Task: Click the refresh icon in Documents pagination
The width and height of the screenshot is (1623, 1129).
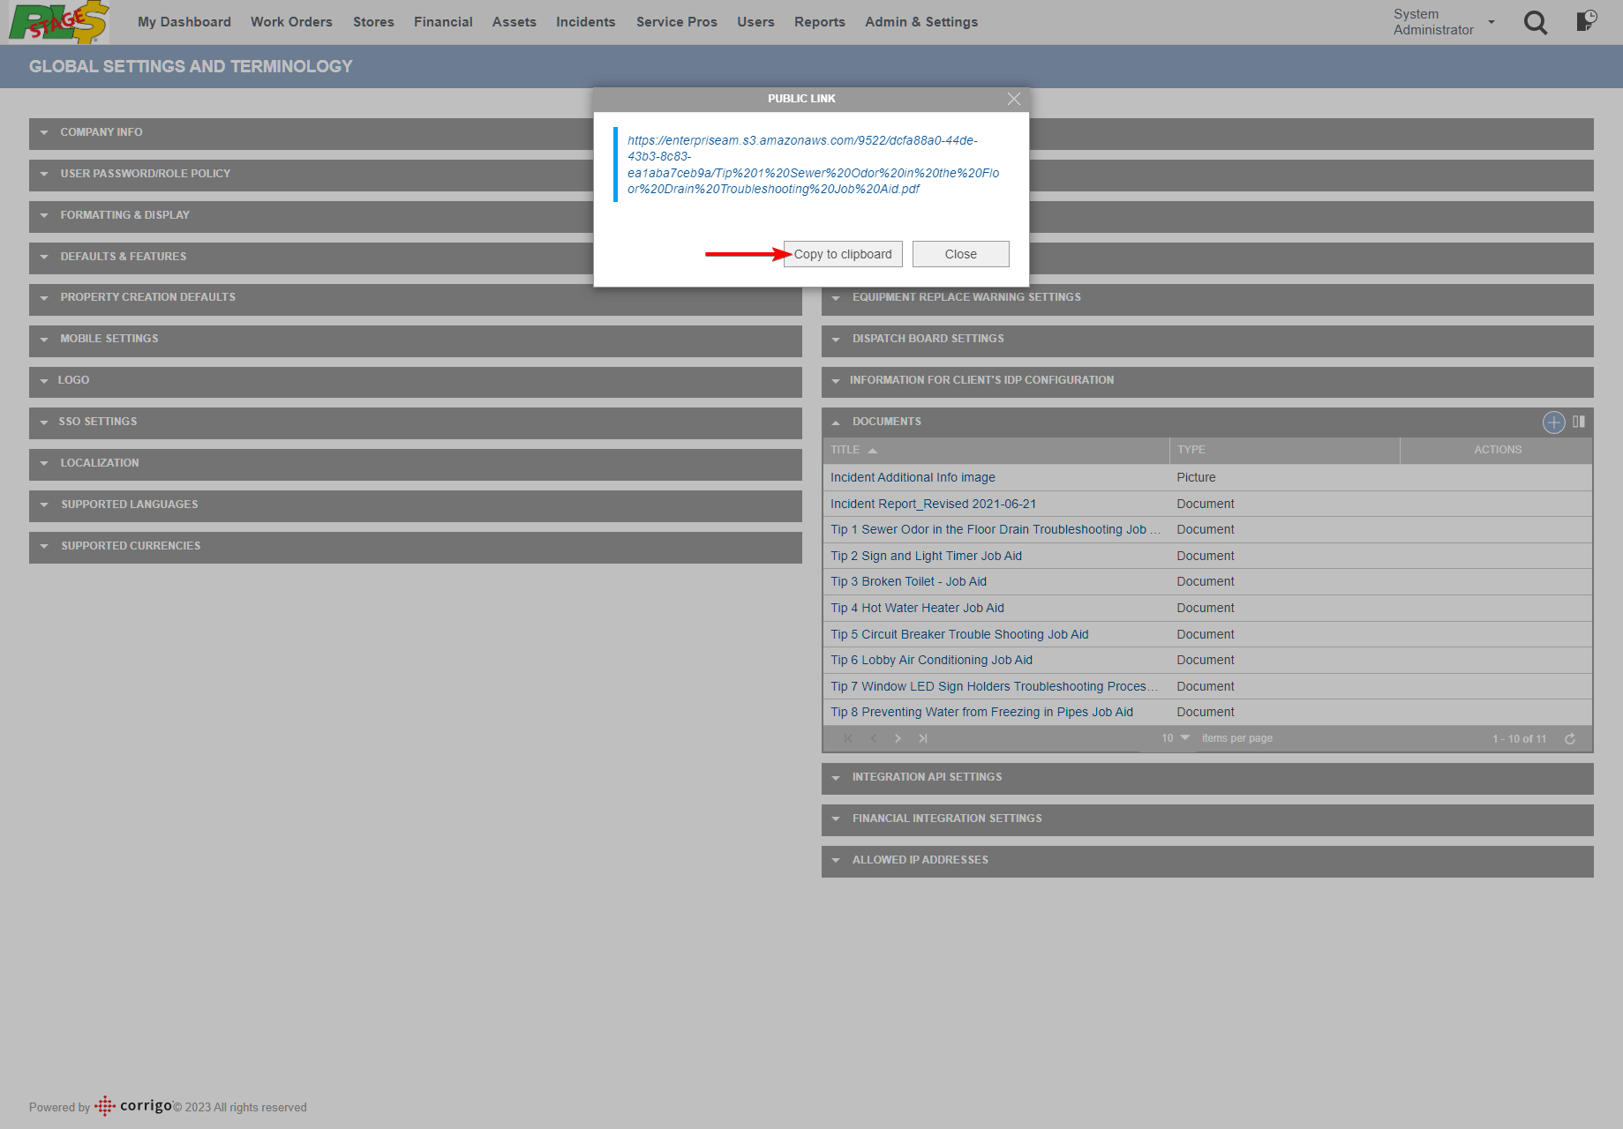Action: pyautogui.click(x=1571, y=738)
